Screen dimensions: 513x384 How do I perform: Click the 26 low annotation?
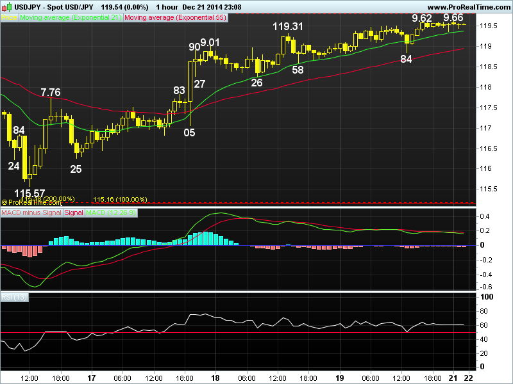pos(256,83)
